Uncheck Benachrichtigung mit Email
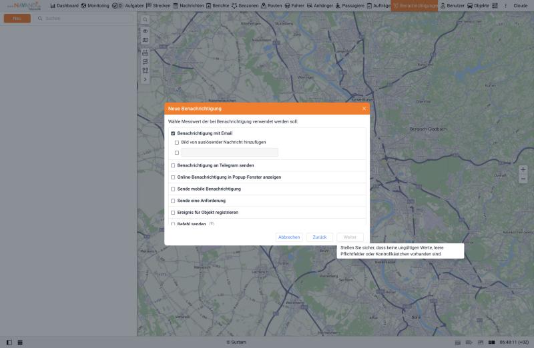The width and height of the screenshot is (534, 348). pos(173,133)
